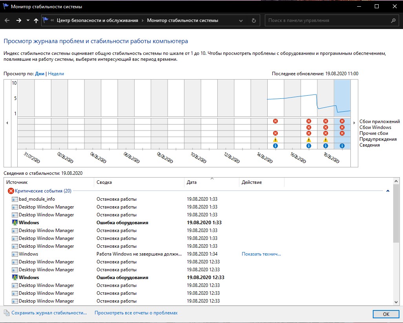Select information icon for 17.08.2020
Screen dimensions: 403x323
[x=309, y=146]
